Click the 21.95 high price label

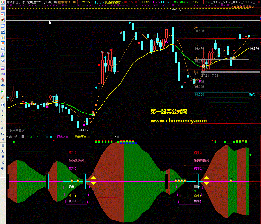177,10
